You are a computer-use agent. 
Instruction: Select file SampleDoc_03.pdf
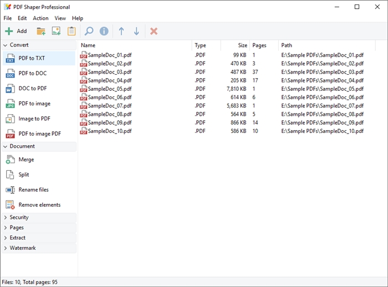110,72
